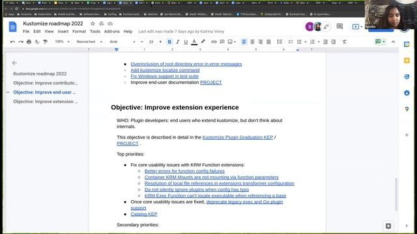Click the Redo icon in toolbar
The image size is (417, 234).
(x=21, y=42)
